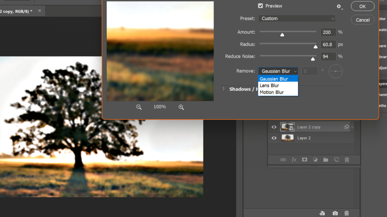Click Cancel in Smart Sharpen dialog

(362, 20)
